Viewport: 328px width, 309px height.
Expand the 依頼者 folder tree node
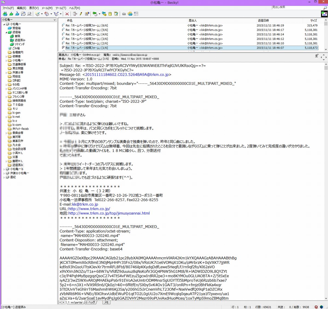(x=6, y=56)
